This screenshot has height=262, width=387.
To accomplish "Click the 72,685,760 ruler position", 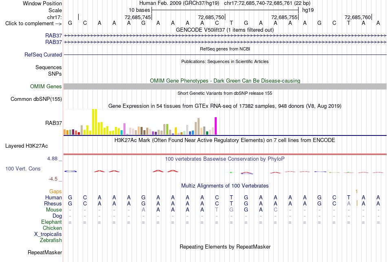I will pos(357,17).
